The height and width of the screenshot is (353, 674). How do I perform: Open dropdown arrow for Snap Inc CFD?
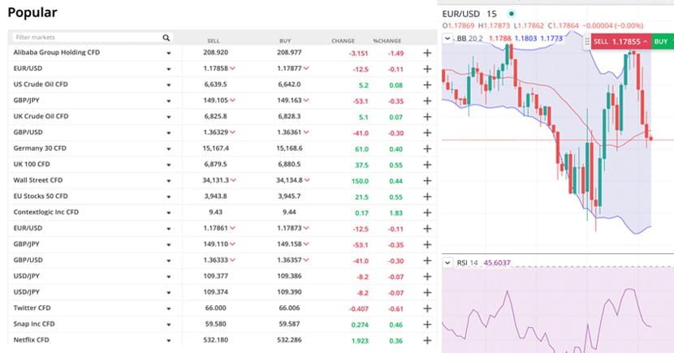click(x=169, y=325)
